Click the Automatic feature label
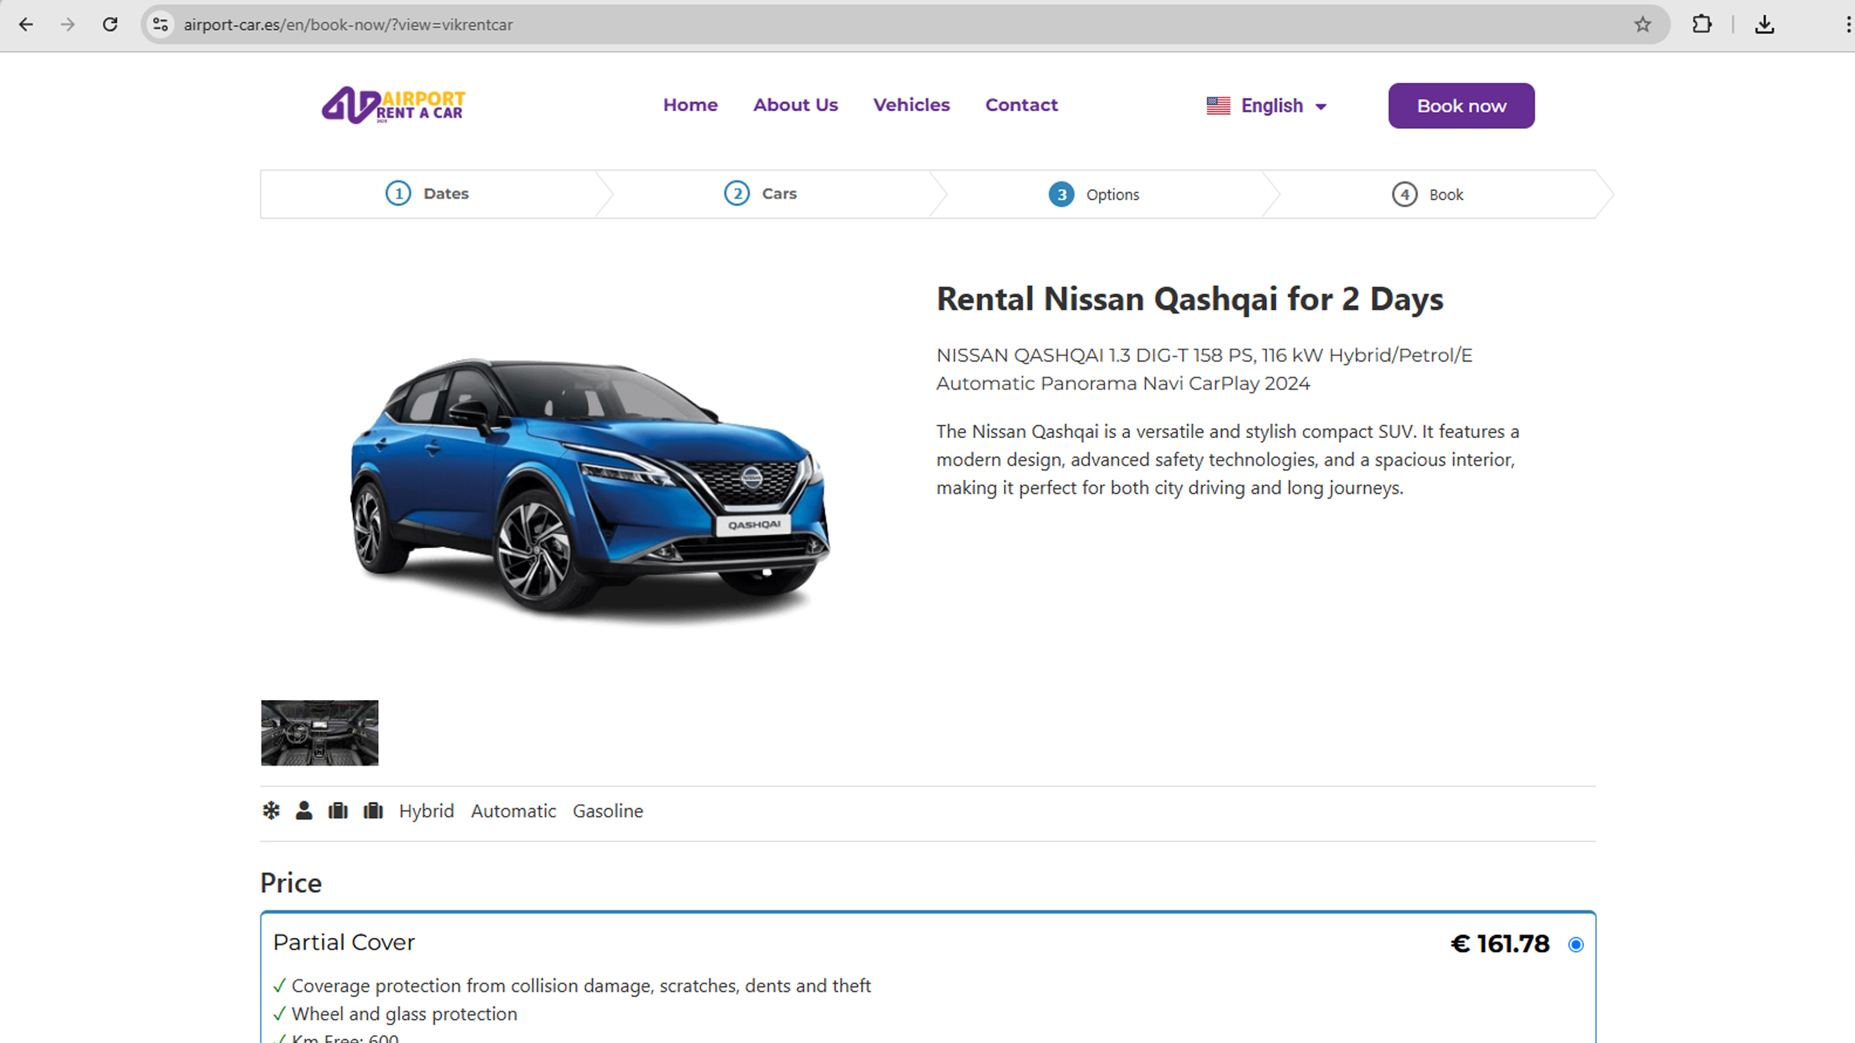1855x1043 pixels. [513, 811]
